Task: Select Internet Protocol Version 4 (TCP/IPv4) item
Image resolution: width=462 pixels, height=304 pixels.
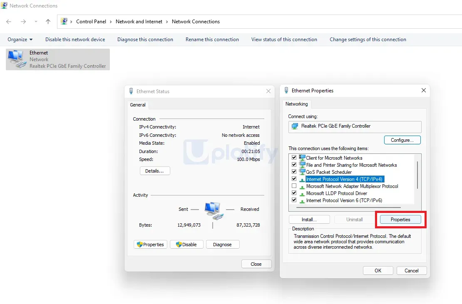Action: [345, 179]
